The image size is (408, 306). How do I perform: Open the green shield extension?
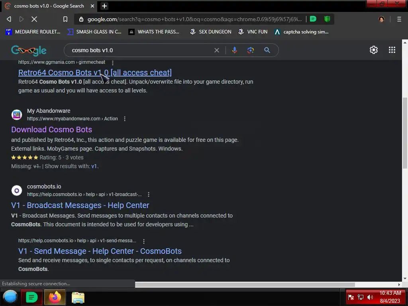327,19
